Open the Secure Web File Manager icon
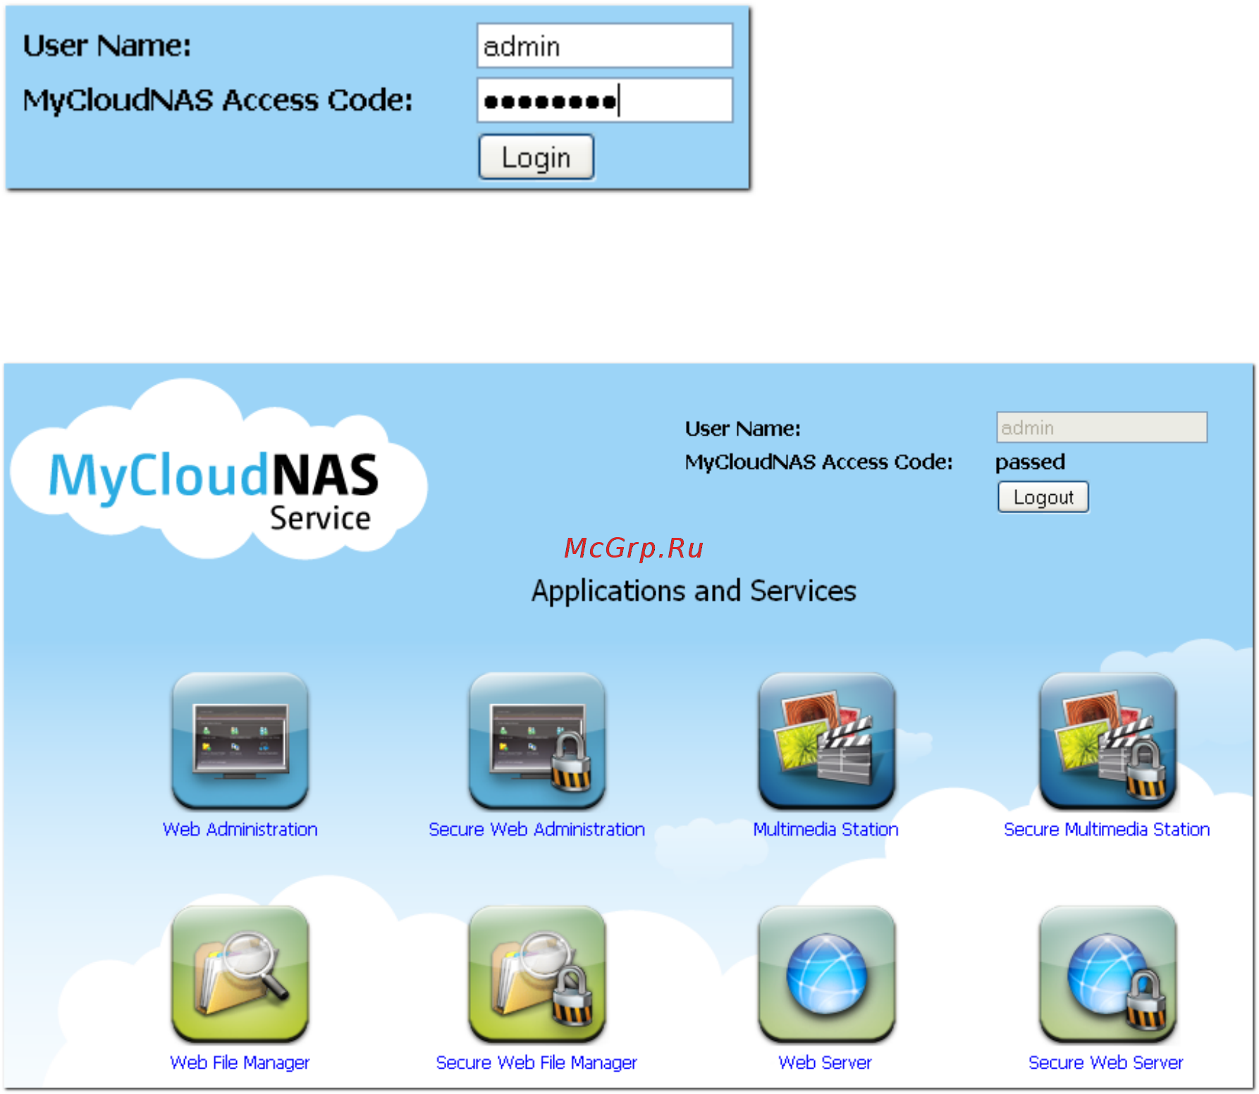The width and height of the screenshot is (1259, 1094). click(x=536, y=973)
